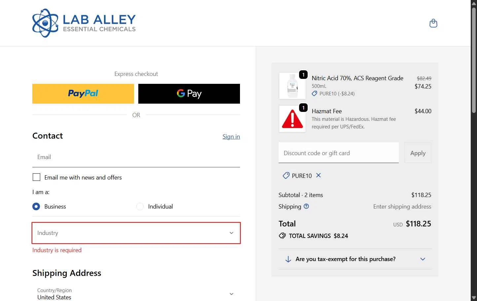Click the Lab Alley logo

(84, 23)
